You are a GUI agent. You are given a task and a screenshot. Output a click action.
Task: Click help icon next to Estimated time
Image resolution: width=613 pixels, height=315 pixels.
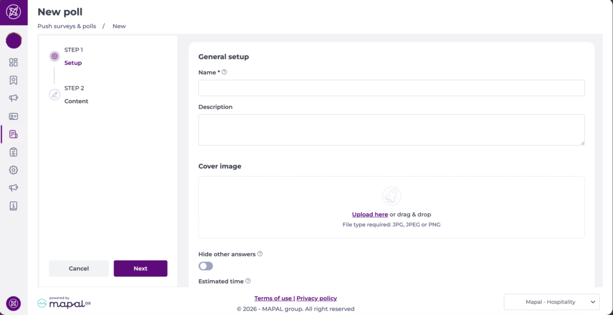[x=248, y=281]
